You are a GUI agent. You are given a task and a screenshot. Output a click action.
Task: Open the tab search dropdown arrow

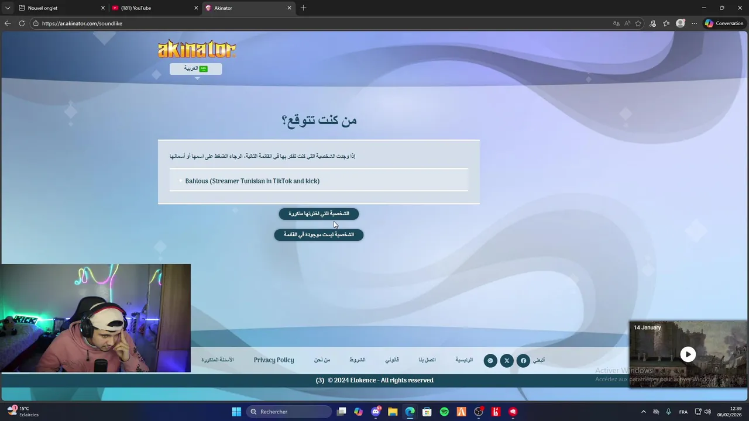coord(7,8)
